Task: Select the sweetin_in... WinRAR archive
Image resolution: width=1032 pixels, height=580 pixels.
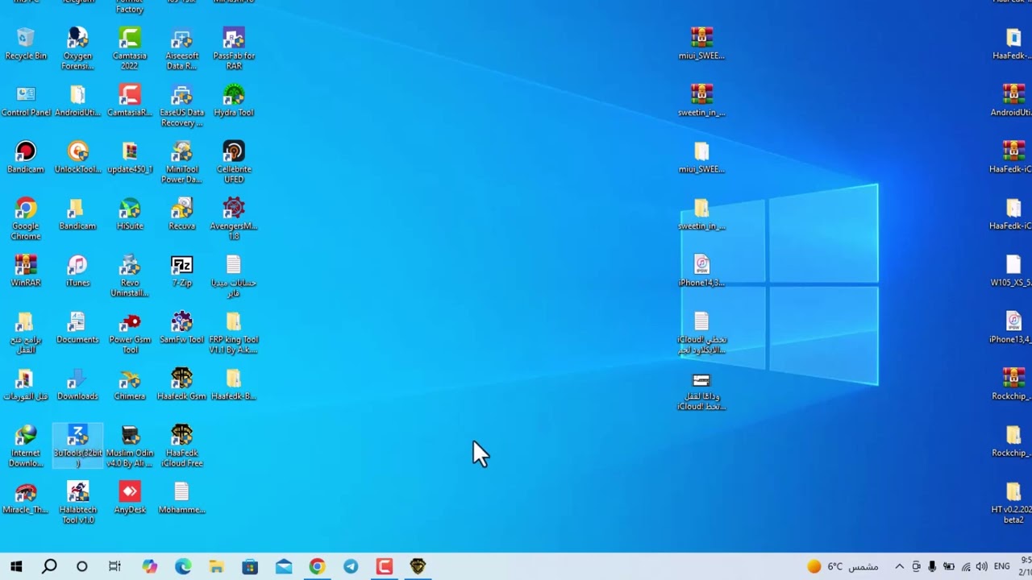Action: pos(701,101)
